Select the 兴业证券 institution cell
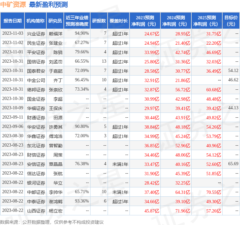The image size is (240, 225). [x=36, y=34]
